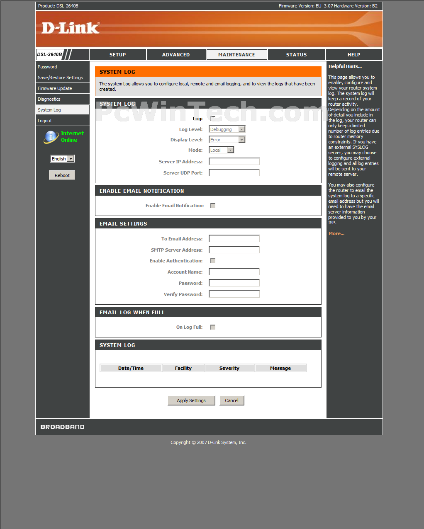Open Diagnostics in the sidebar
Image resolution: width=424 pixels, height=529 pixels.
point(63,99)
